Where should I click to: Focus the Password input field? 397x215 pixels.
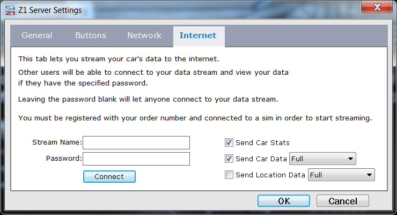(136, 159)
